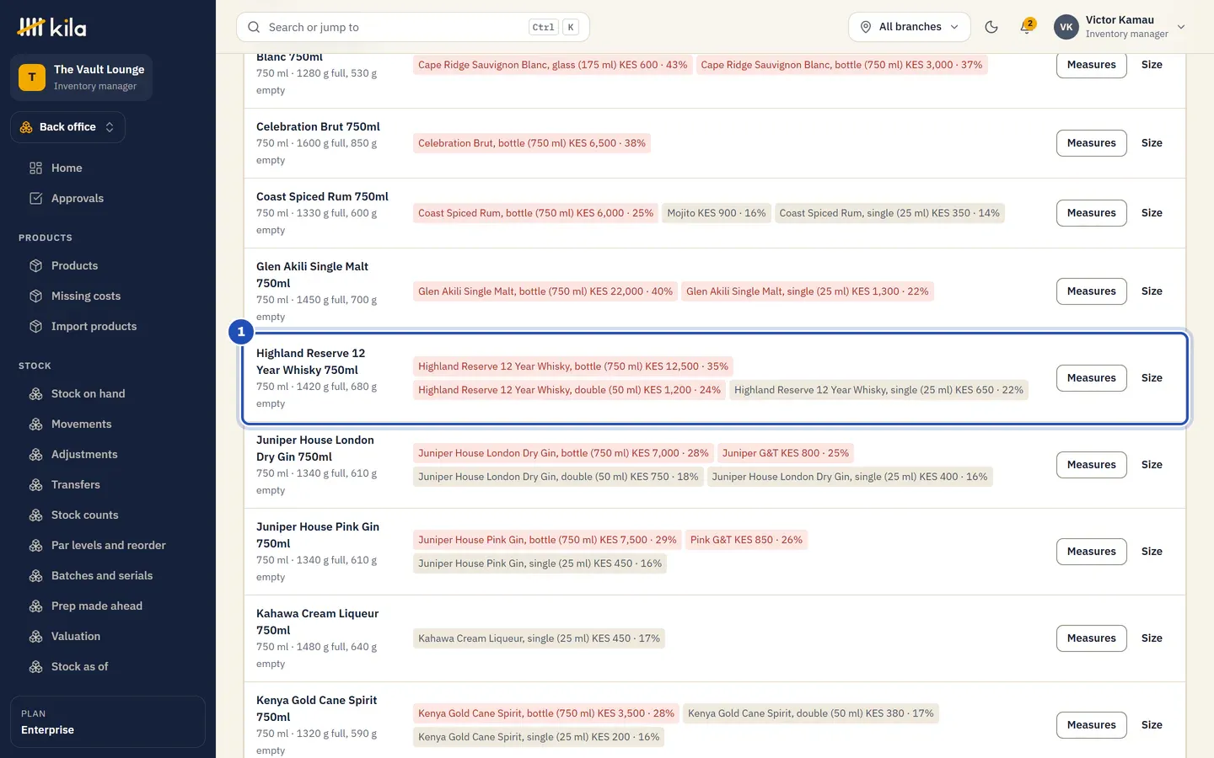Viewport: 1214px width, 758px height.
Task: Click Measures for Kenya Gold Cane Spirit
Action: pyautogui.click(x=1091, y=725)
